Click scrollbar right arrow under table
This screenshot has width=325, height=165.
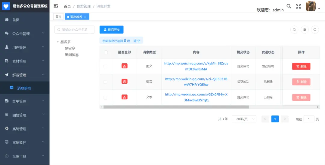click(318, 107)
